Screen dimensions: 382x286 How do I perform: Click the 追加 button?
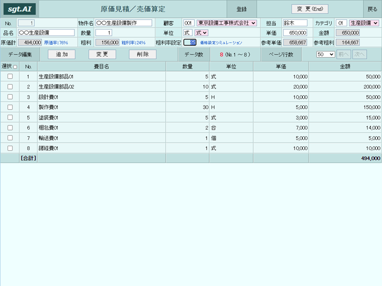coord(62,54)
